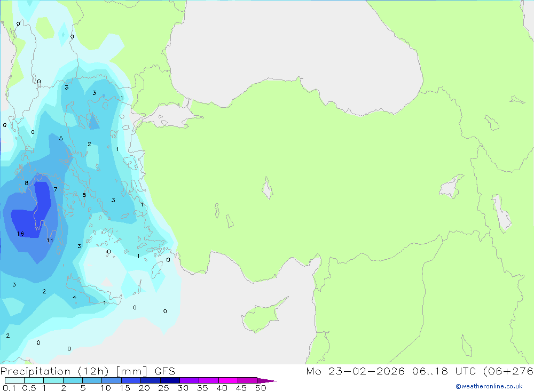
Task: Click the '20' legend label
Action: pos(144,388)
